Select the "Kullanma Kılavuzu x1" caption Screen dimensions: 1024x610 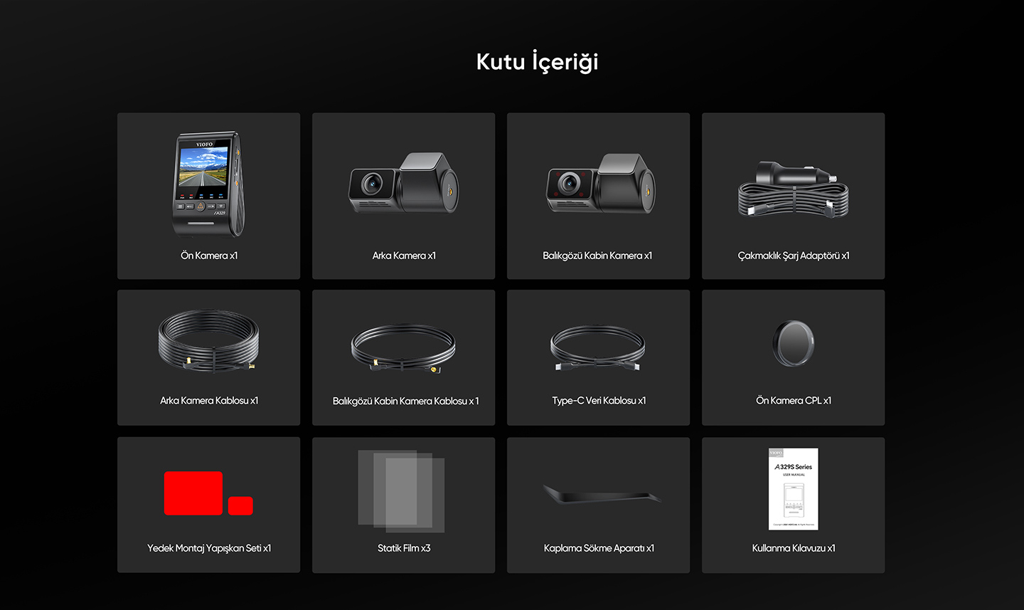794,548
